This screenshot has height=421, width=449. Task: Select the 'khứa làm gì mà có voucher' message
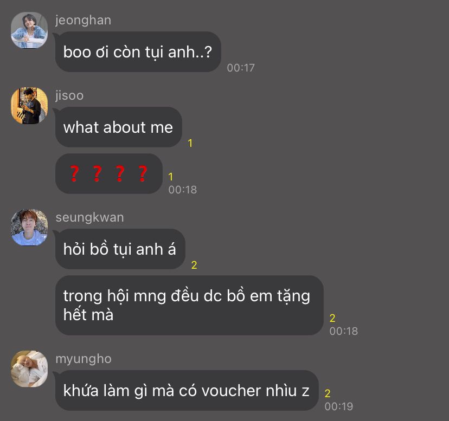click(x=187, y=390)
